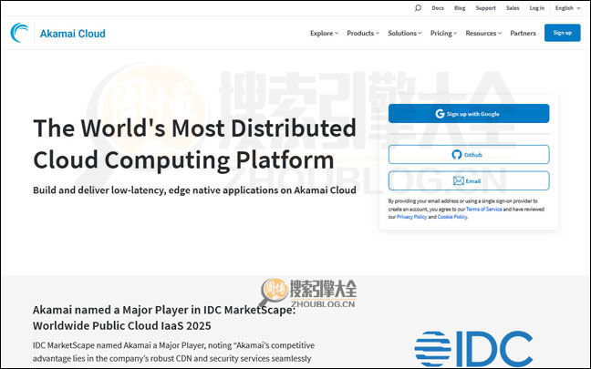Sign up with Google button
The height and width of the screenshot is (369, 591).
[x=469, y=113]
